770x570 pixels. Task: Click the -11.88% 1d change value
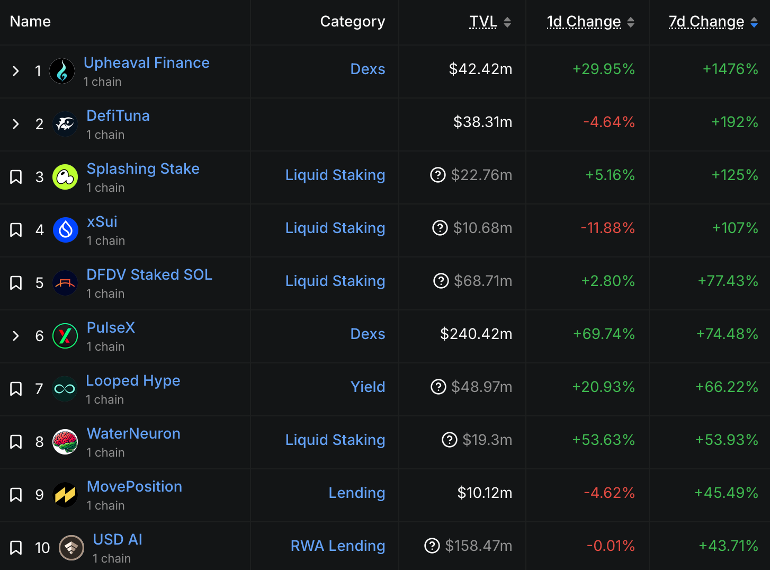[608, 228]
